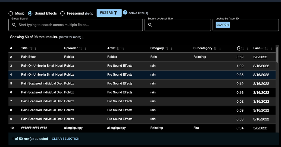Open Uploader column options menu

(x=85, y=48)
